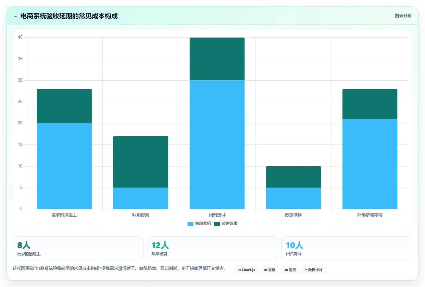
Task: Click the description sentence below the cards
Action: [119, 269]
